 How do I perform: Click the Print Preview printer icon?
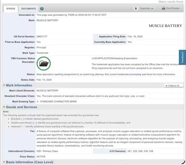(163, 8)
